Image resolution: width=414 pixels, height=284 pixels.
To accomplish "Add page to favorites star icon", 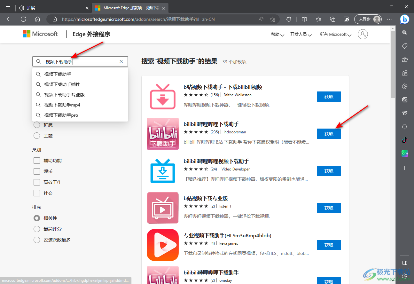I will (272, 19).
